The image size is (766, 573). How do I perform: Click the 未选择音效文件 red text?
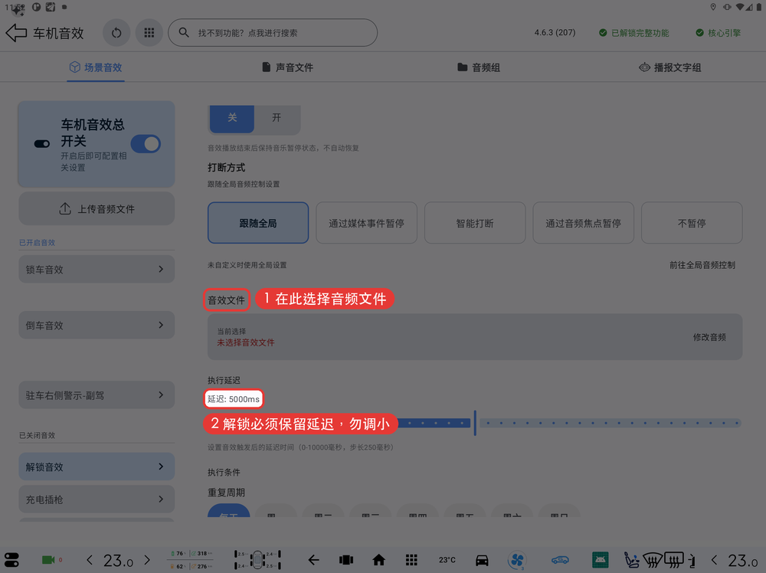coord(246,342)
